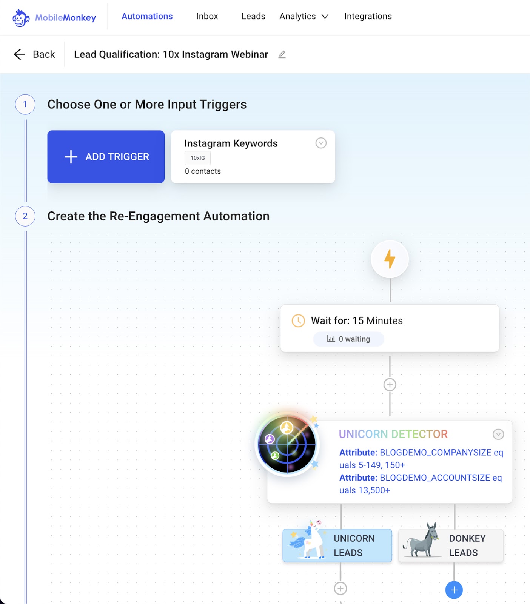Click the step 2 circle marker

25,216
